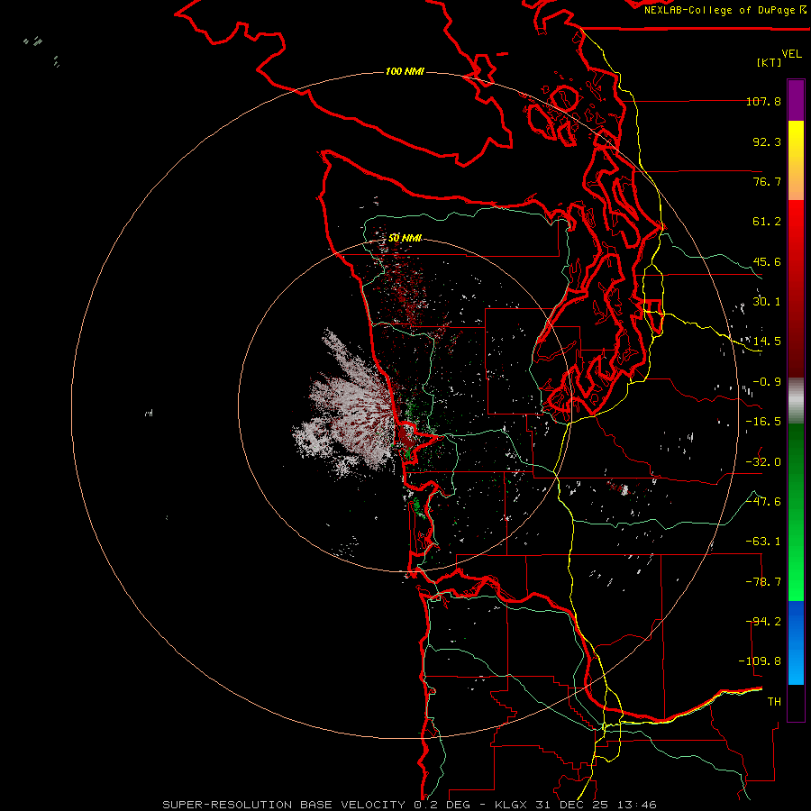811x811 pixels.
Task: Click the -32.0 scale value
Action: (x=763, y=462)
